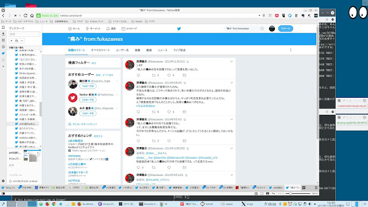Click the bookmarks panel search field
Viewport: 368px width, 207px height.
pos(24,34)
